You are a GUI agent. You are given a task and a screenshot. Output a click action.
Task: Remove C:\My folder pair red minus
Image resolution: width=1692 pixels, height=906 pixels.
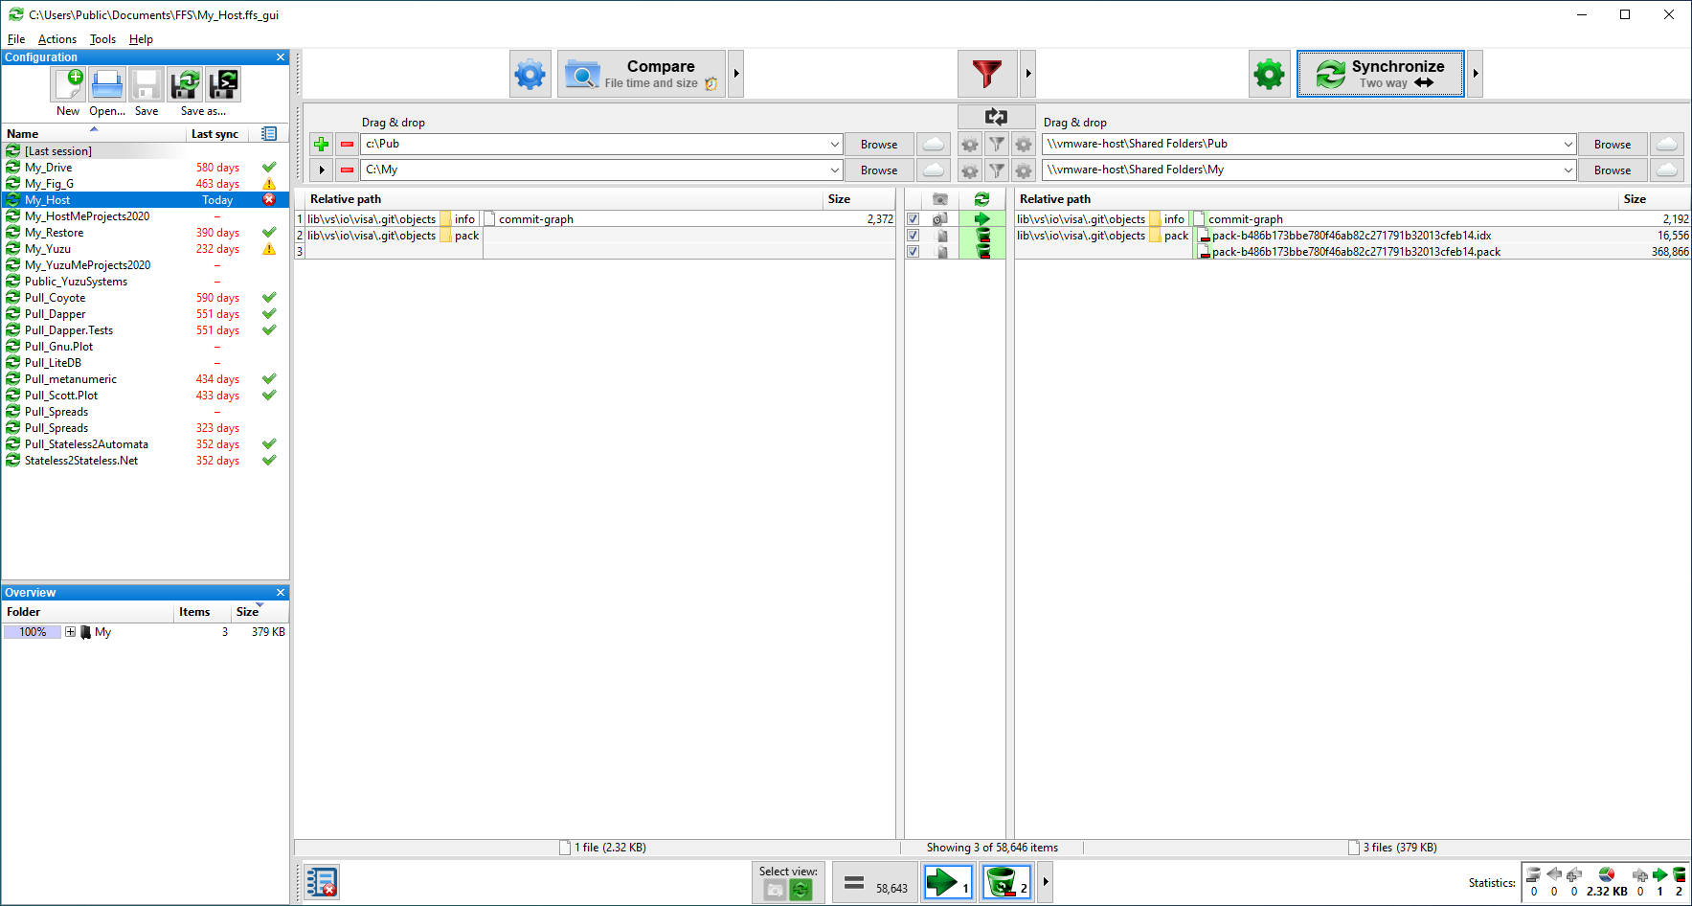(x=348, y=170)
